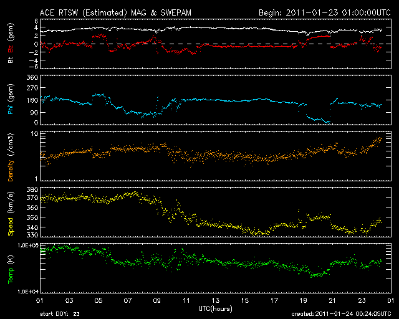Click hour '19' on the time axis

coord(304,301)
